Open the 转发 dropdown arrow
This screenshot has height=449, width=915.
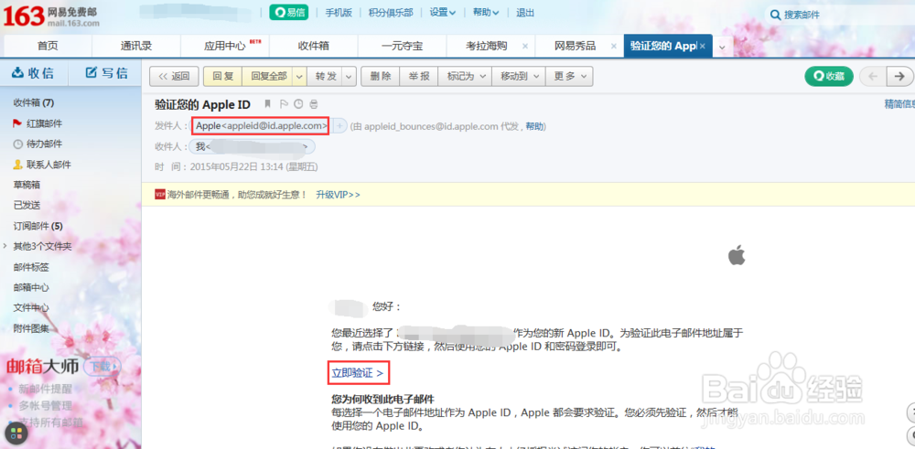pyautogui.click(x=349, y=77)
